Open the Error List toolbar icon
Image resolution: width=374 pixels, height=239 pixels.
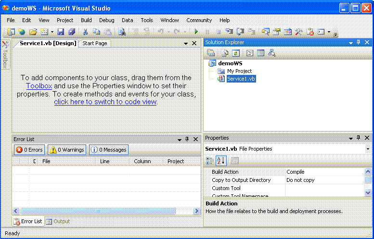310,32
